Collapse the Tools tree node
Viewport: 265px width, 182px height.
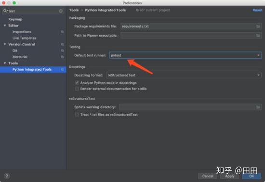5,63
